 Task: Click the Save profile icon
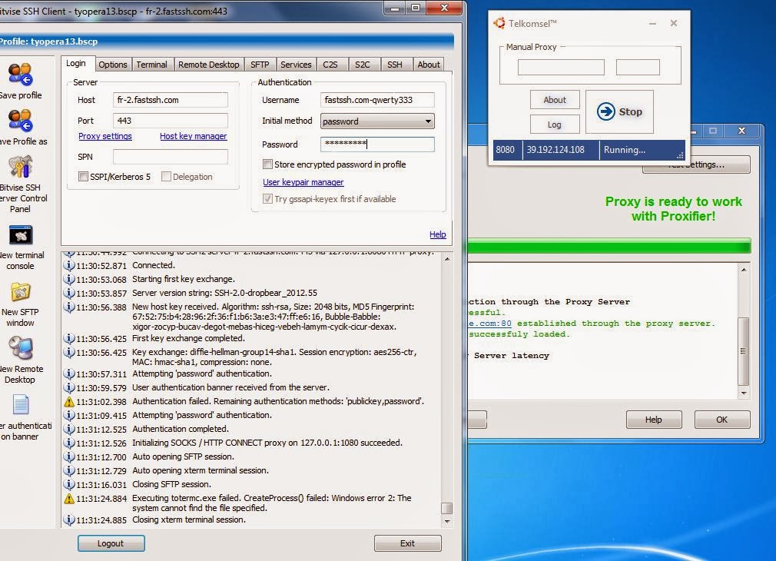pos(20,75)
